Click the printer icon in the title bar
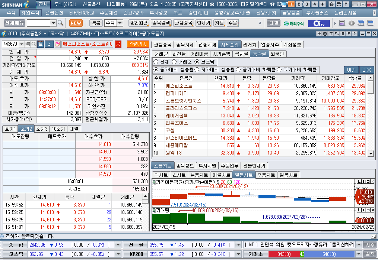 (339, 4)
